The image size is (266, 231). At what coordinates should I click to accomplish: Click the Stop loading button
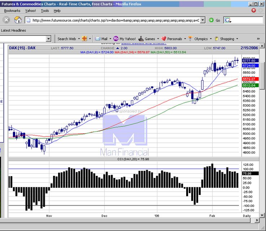tap(6, 20)
